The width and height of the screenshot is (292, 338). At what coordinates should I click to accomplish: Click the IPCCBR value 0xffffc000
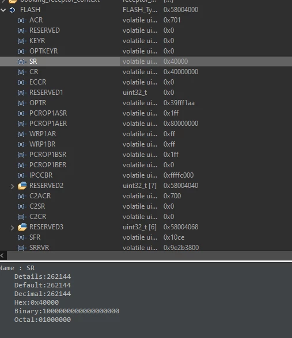click(x=179, y=175)
